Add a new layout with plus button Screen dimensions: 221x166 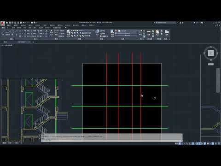click(21, 143)
